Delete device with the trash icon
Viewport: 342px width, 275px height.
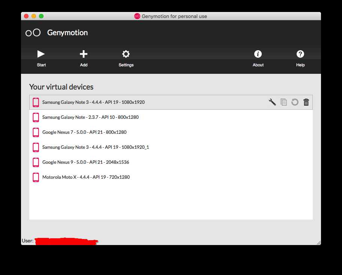point(306,102)
